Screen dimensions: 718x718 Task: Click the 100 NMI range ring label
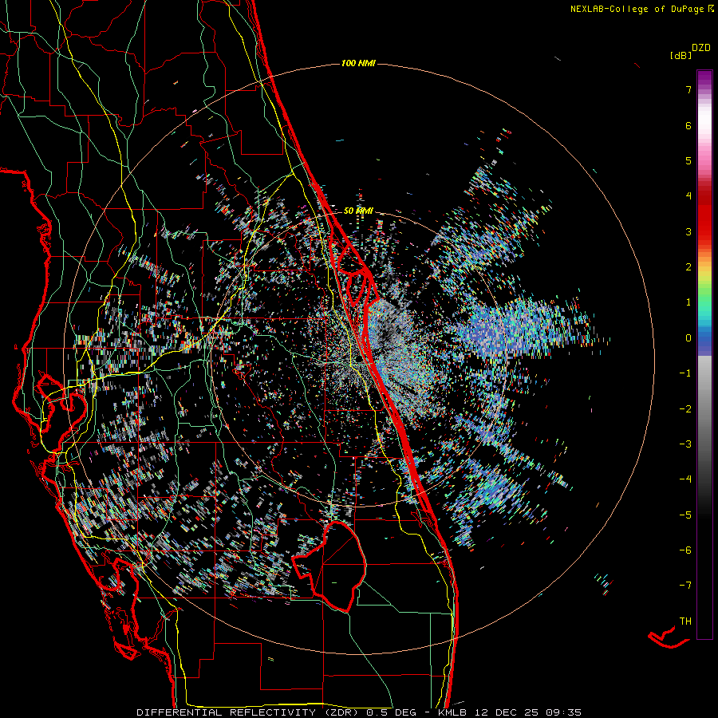357,63
